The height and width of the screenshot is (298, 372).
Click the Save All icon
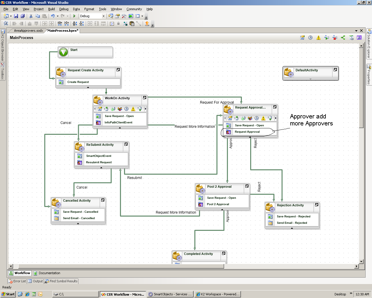click(23, 16)
